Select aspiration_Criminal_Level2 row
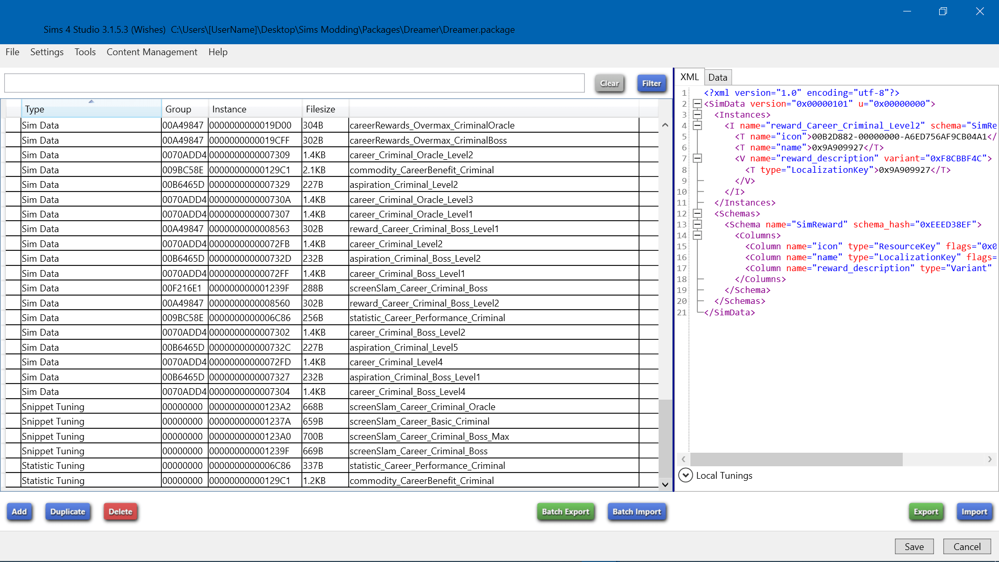The height and width of the screenshot is (562, 999). tap(332, 184)
